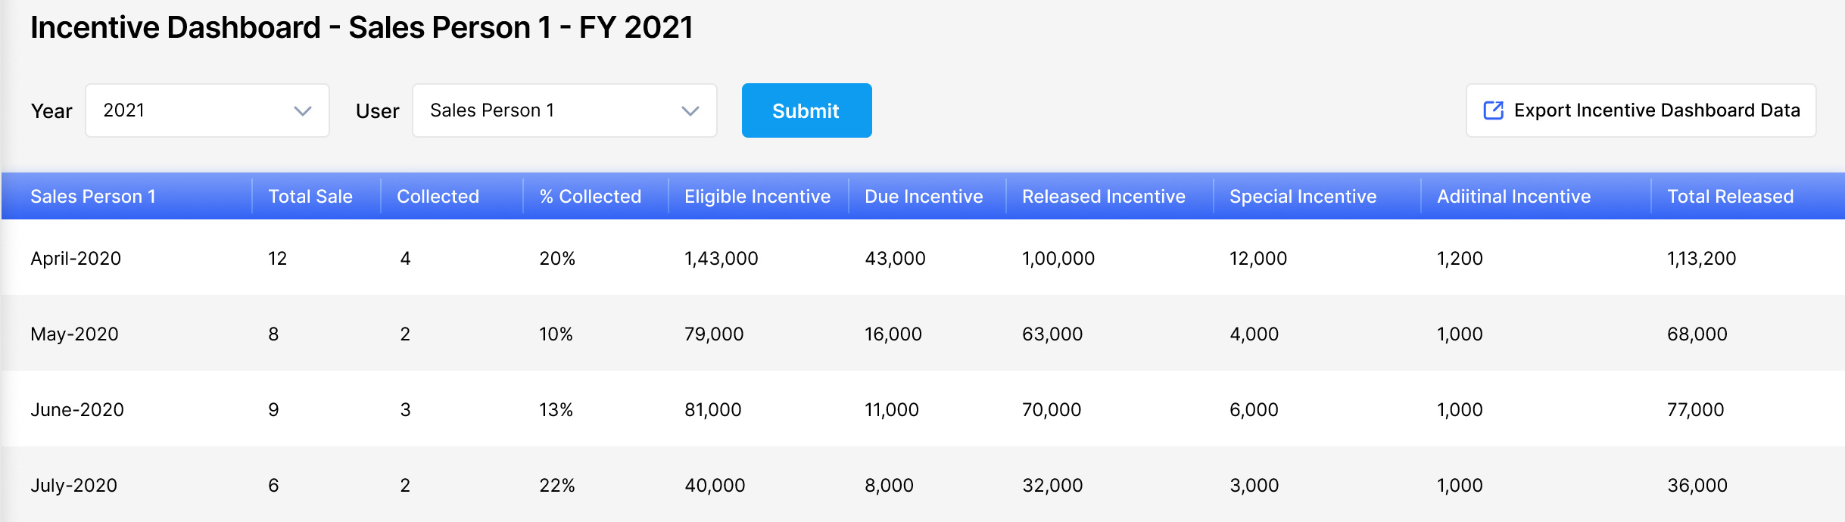Click July-2020 released incentive 32,000

pos(1052,486)
